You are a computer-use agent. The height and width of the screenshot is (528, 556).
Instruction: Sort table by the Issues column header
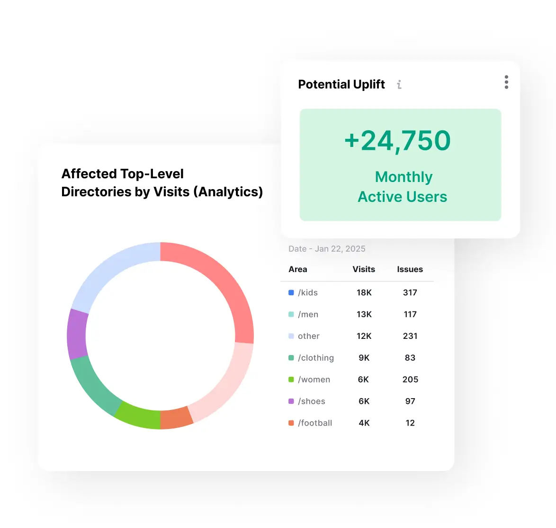410,269
